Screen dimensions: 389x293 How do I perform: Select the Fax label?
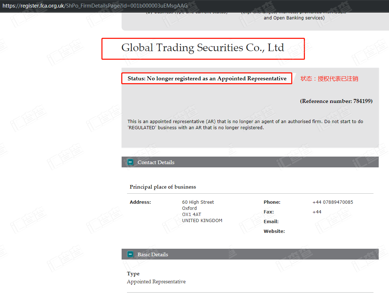coord(269,212)
